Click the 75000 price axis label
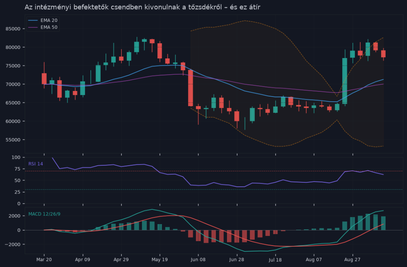 [13, 66]
